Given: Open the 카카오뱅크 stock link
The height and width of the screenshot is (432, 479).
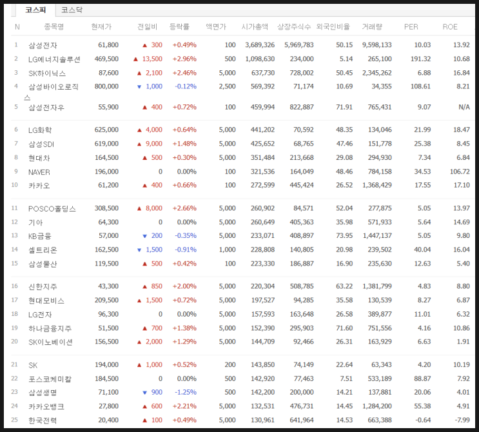Looking at the screenshot, I should 46,407.
